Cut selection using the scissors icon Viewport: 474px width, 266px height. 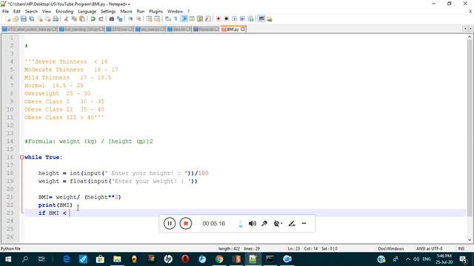(66, 19)
